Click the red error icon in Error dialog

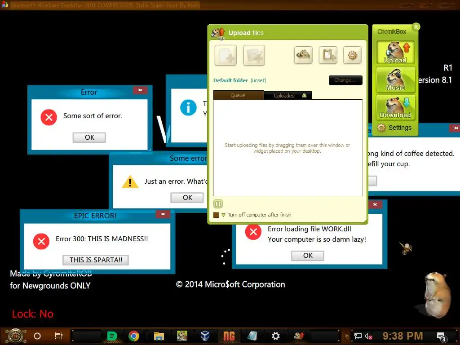pyautogui.click(x=49, y=117)
